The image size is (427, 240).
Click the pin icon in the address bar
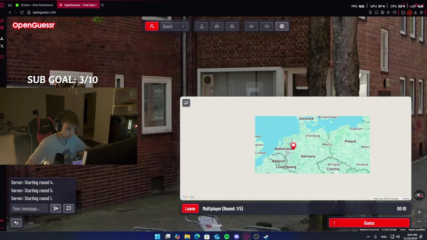point(370,12)
